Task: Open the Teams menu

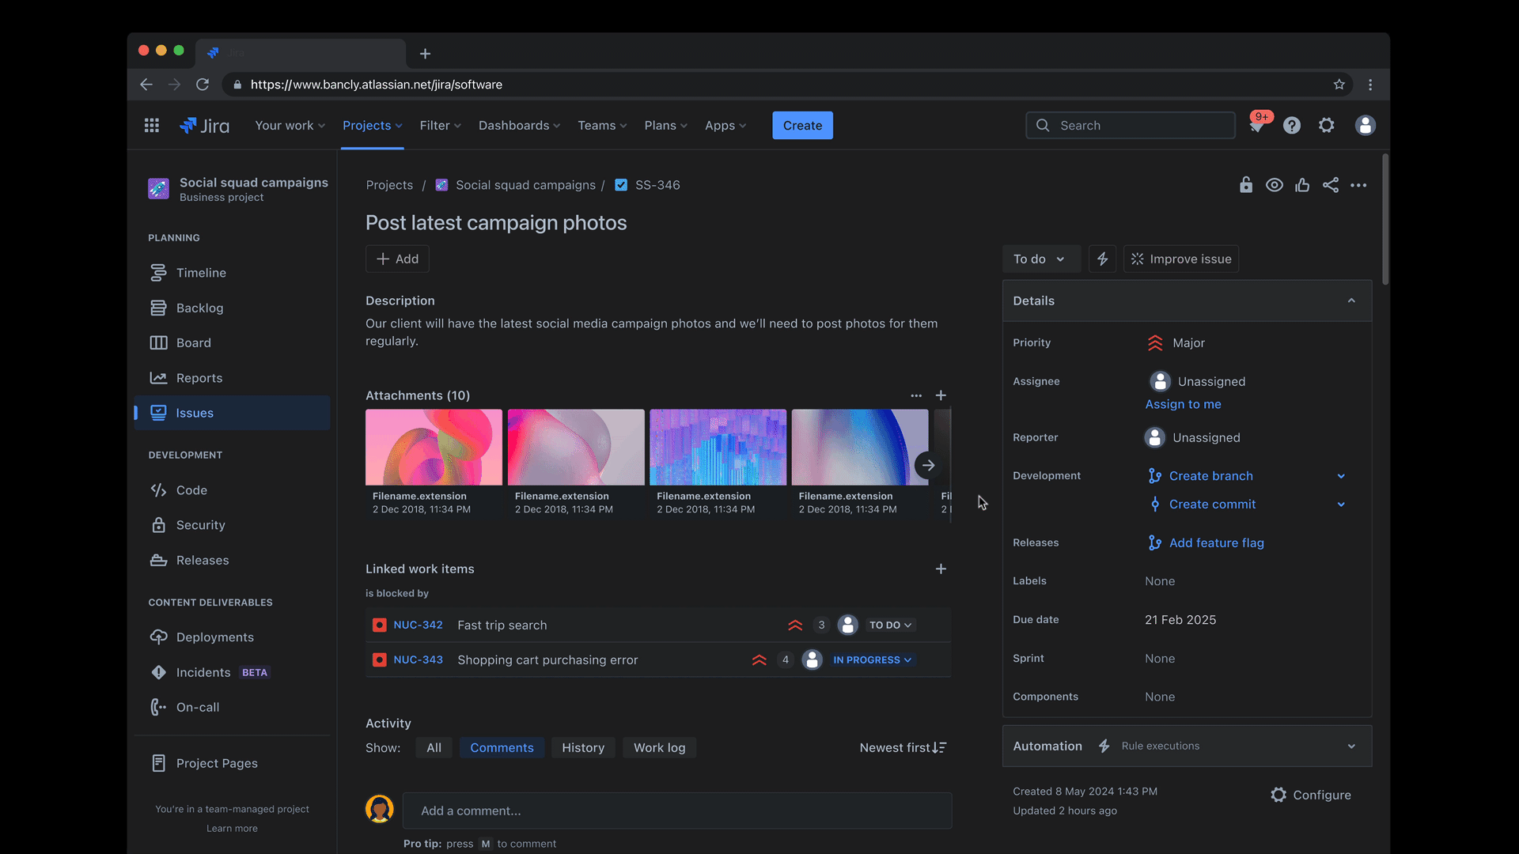Action: 602,126
